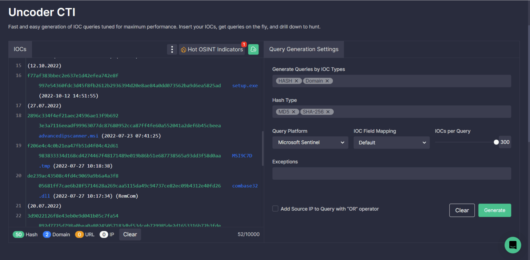Switch to the IOCs tab

tap(20, 49)
